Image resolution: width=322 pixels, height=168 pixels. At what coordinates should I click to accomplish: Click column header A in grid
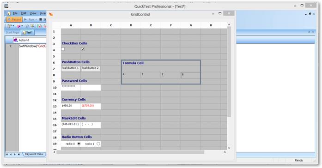click(71, 25)
